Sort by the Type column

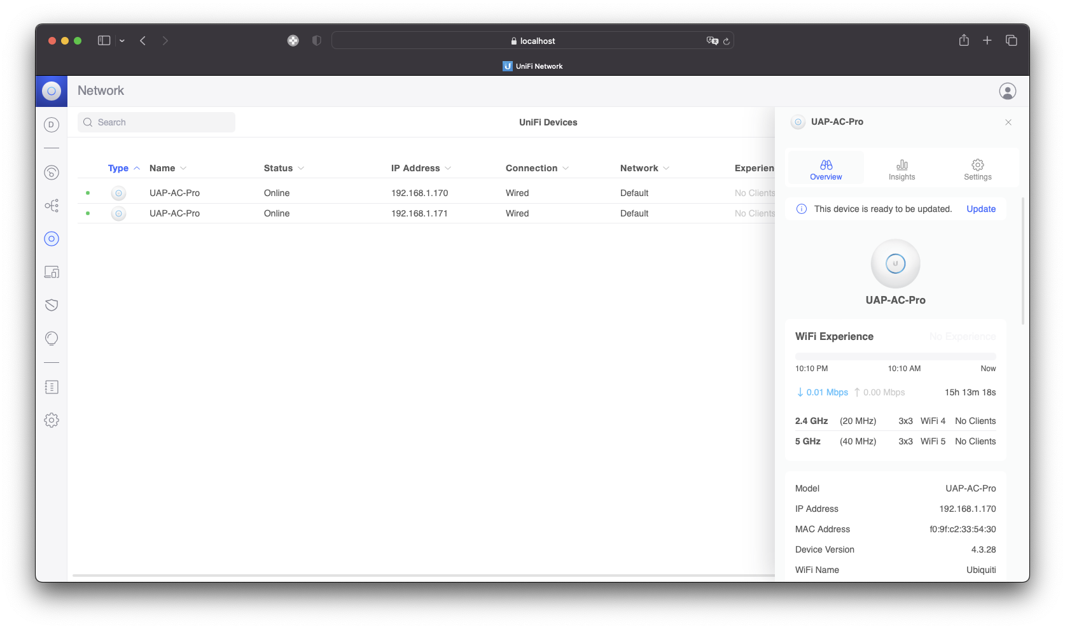[124, 168]
